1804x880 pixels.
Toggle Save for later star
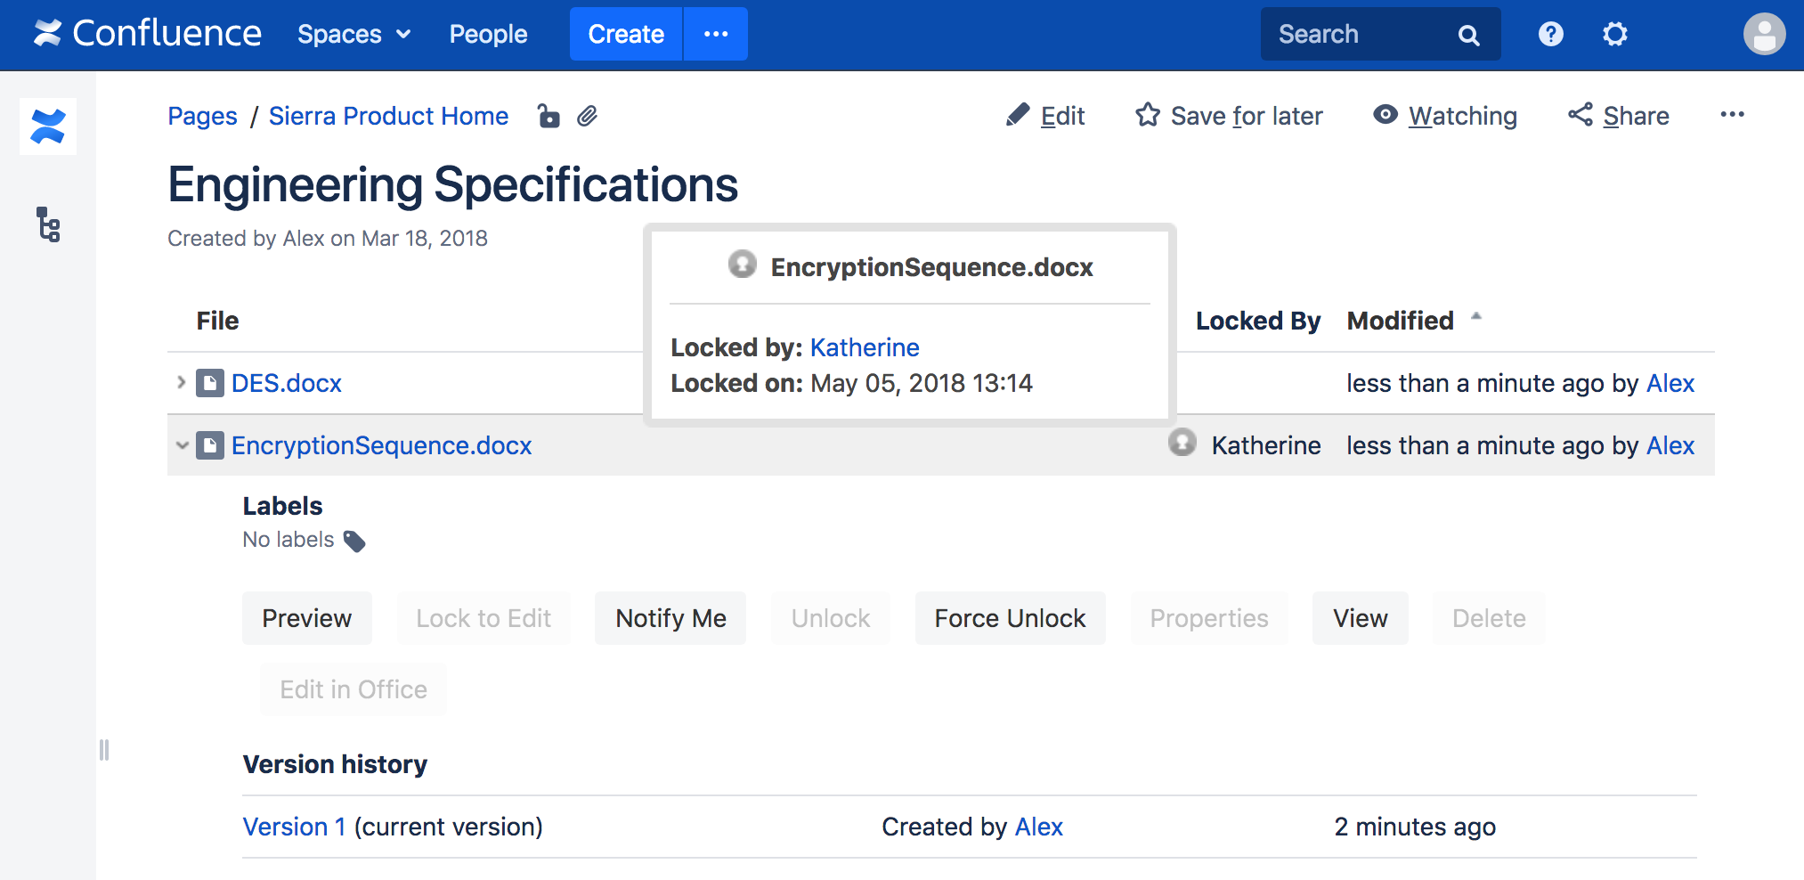click(x=1229, y=116)
